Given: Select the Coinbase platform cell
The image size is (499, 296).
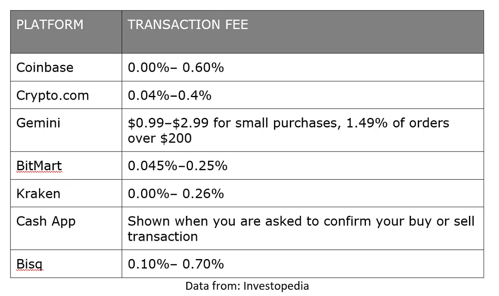Looking at the screenshot, I should [44, 67].
